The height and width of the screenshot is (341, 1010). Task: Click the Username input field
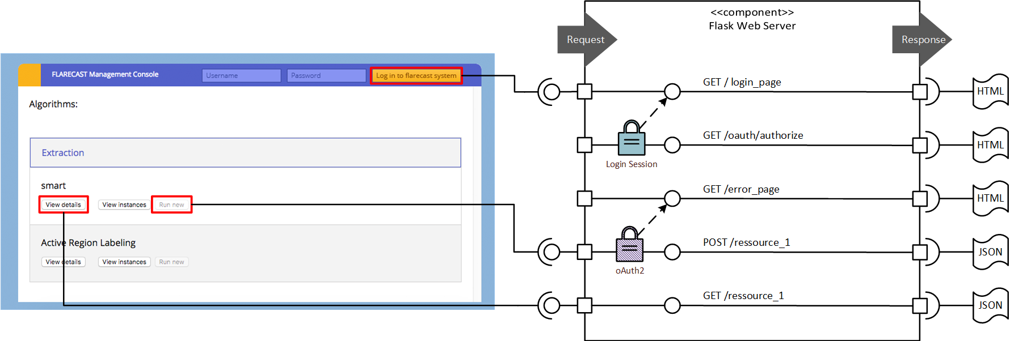coord(241,75)
